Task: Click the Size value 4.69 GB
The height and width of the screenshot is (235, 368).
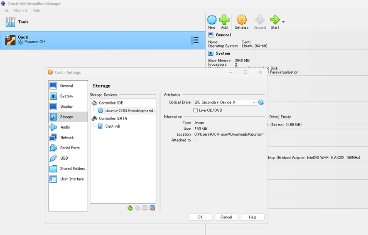Action: [x=201, y=129]
